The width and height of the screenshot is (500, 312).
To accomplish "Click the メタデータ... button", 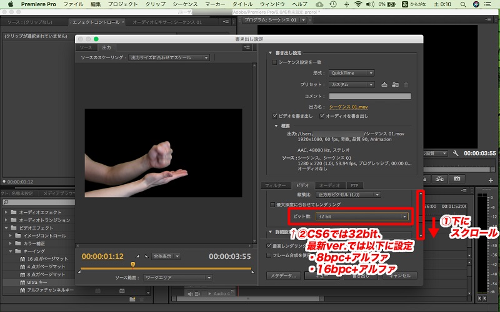I will pos(281,275).
